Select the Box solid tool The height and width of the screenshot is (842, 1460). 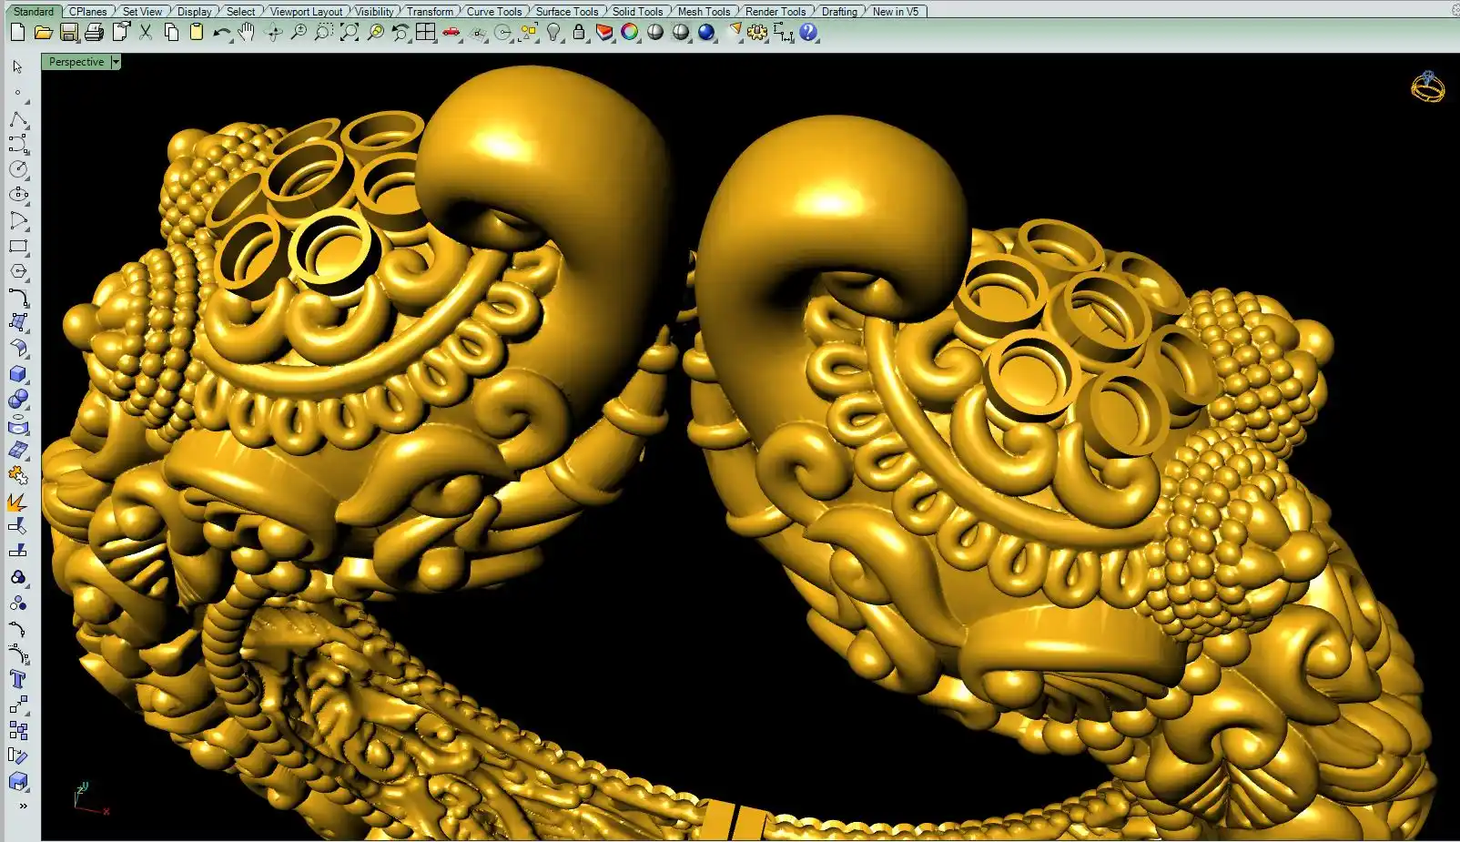click(18, 374)
